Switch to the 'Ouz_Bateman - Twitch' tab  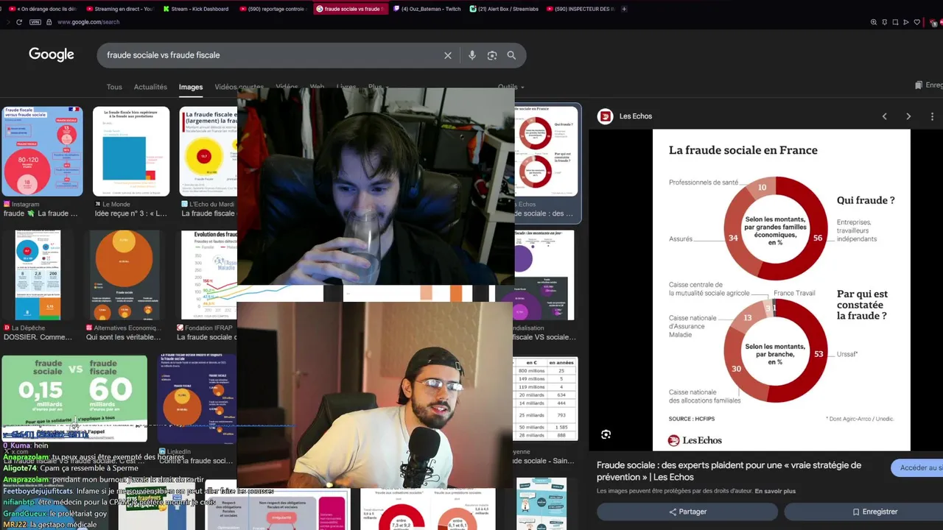427,9
